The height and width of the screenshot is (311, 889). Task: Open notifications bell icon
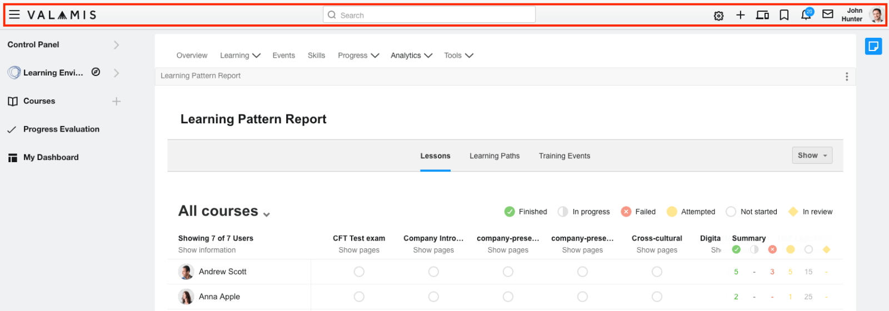(806, 15)
